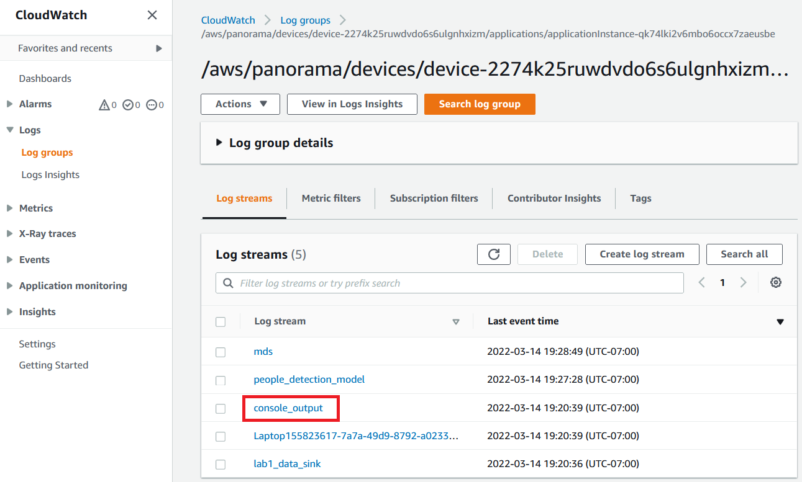Switch to Log streams tab
Image resolution: width=802 pixels, height=482 pixels.
point(244,199)
